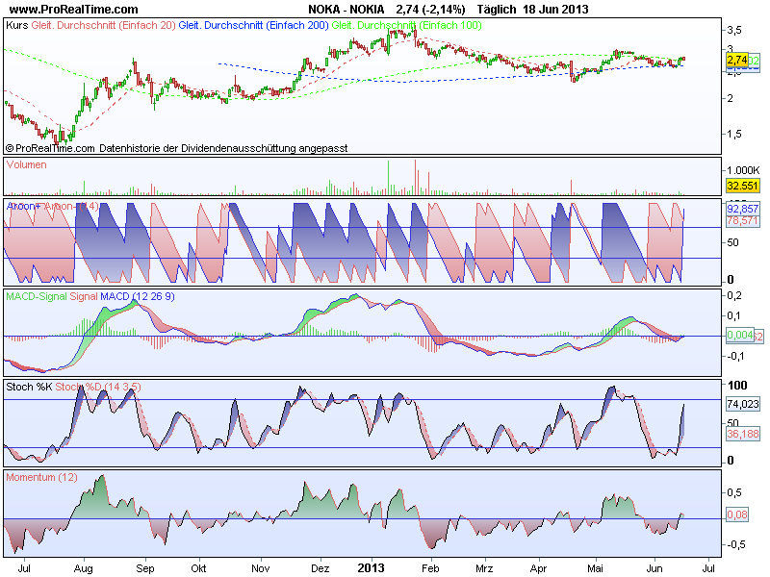Click the 92,857 Aroon value tag

coord(742,209)
